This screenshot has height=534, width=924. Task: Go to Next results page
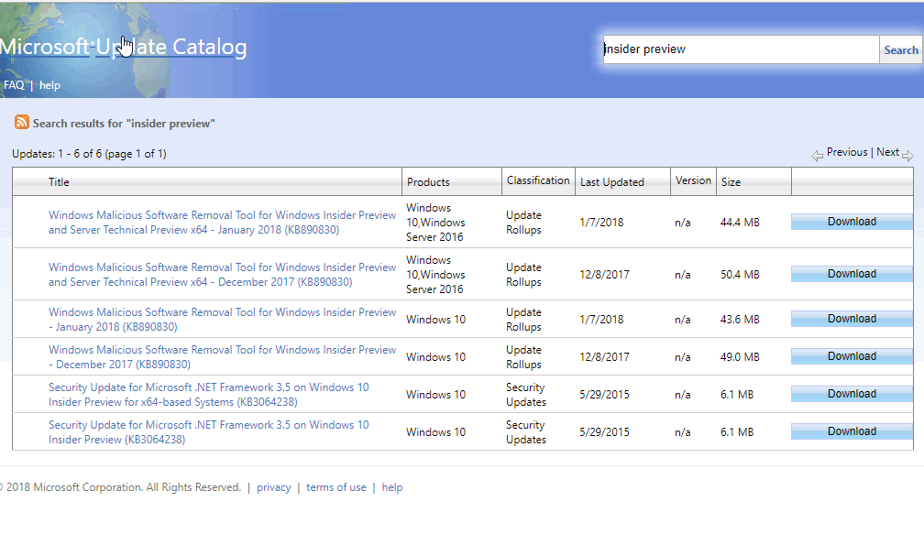tap(887, 152)
